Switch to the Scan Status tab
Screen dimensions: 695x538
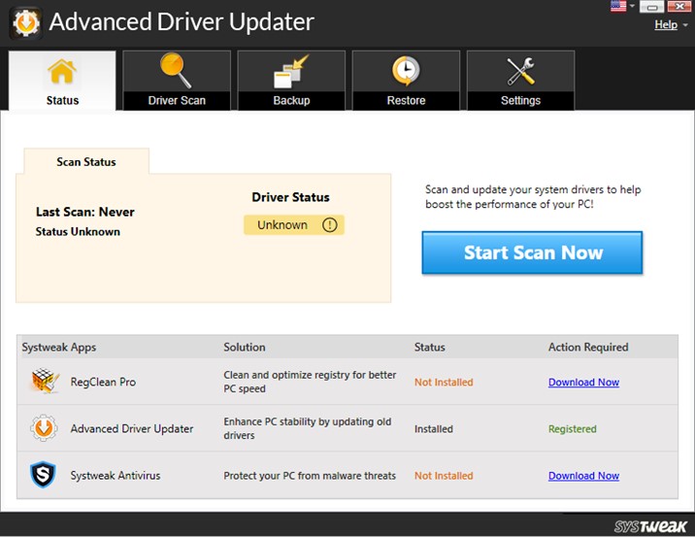86,162
